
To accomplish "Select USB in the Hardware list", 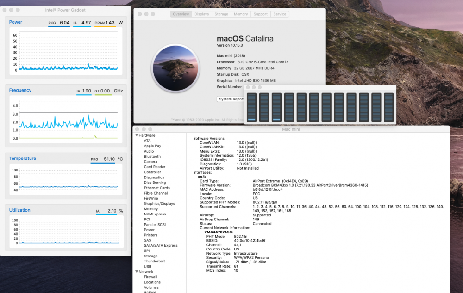I will 147,267.
